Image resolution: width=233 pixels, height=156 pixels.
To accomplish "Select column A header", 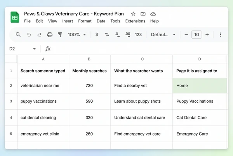I will coord(43,59).
